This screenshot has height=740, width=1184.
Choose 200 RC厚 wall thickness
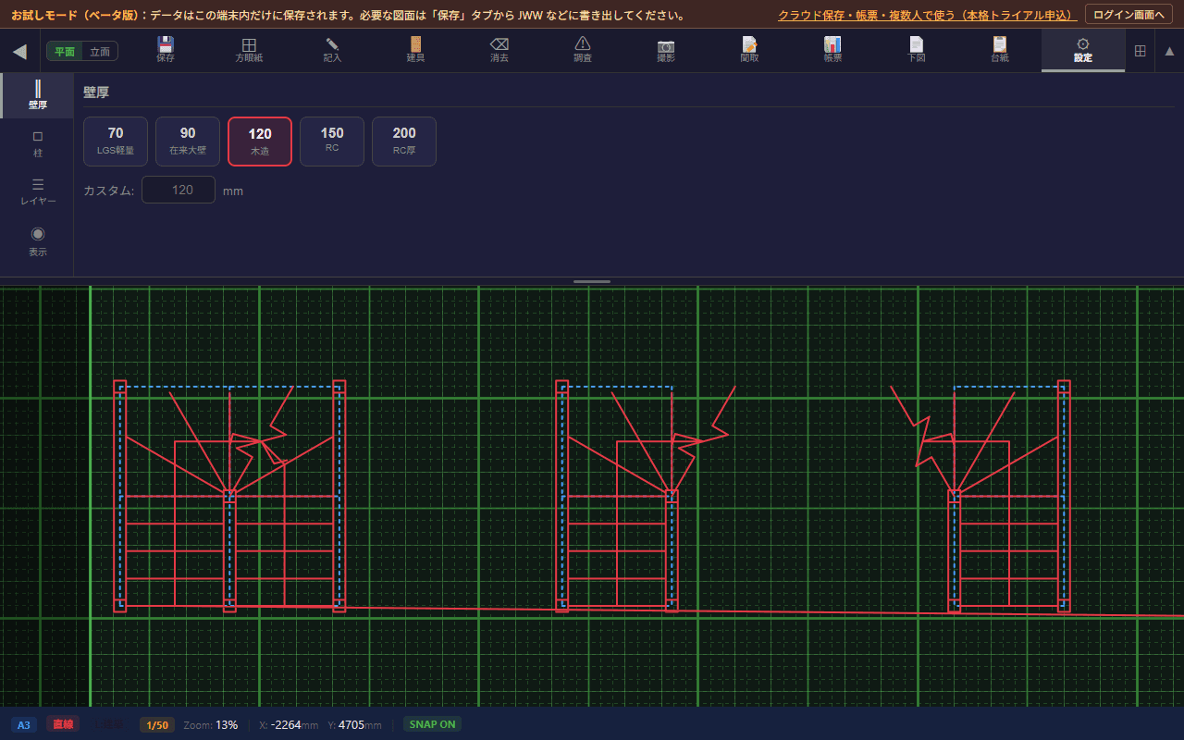coord(404,142)
